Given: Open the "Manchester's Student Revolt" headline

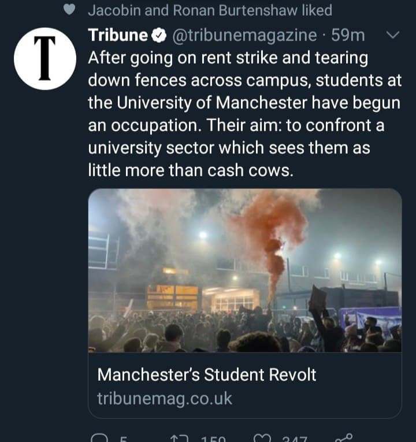Looking at the screenshot, I should 207,374.
